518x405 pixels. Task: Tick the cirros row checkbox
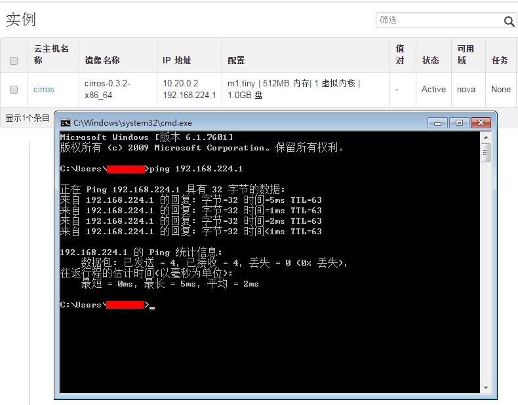(14, 90)
